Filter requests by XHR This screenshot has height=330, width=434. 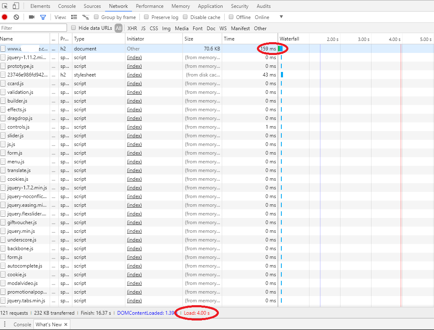tap(132, 28)
